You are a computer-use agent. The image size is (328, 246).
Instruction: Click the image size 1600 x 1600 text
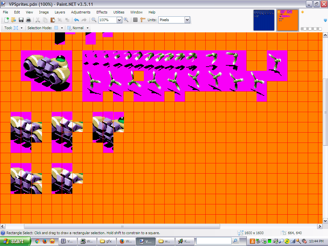[254, 233]
